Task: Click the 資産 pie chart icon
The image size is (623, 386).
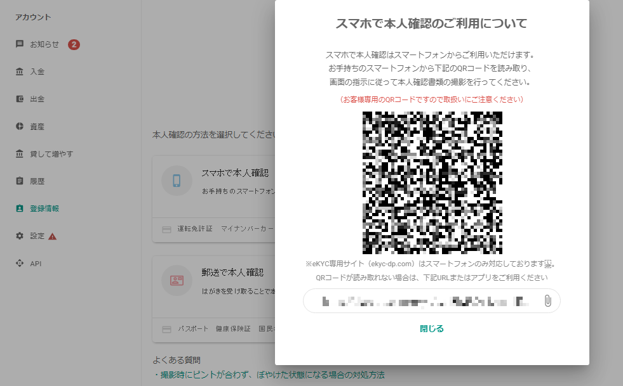Action: (x=20, y=127)
